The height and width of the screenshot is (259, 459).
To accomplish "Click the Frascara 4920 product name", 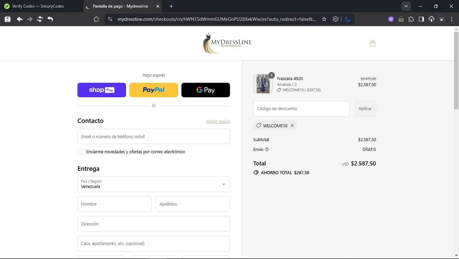I will 290,79.
